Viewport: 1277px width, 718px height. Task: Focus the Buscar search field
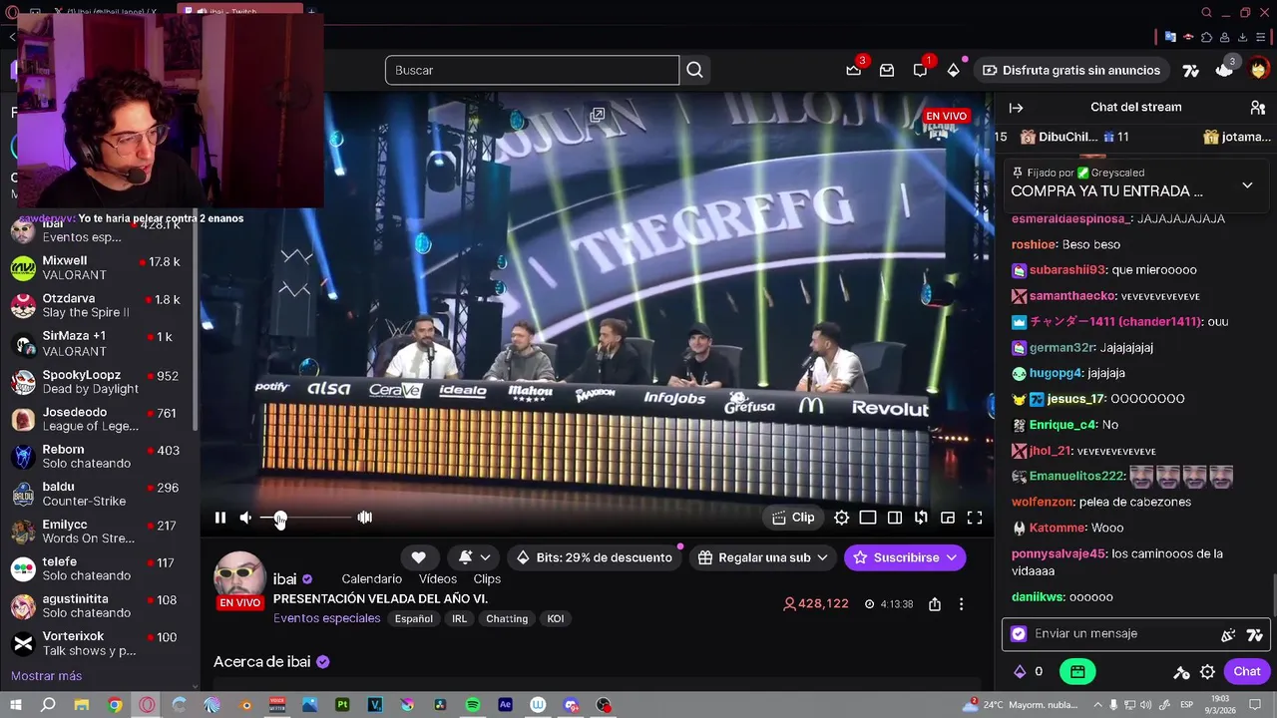(532, 70)
